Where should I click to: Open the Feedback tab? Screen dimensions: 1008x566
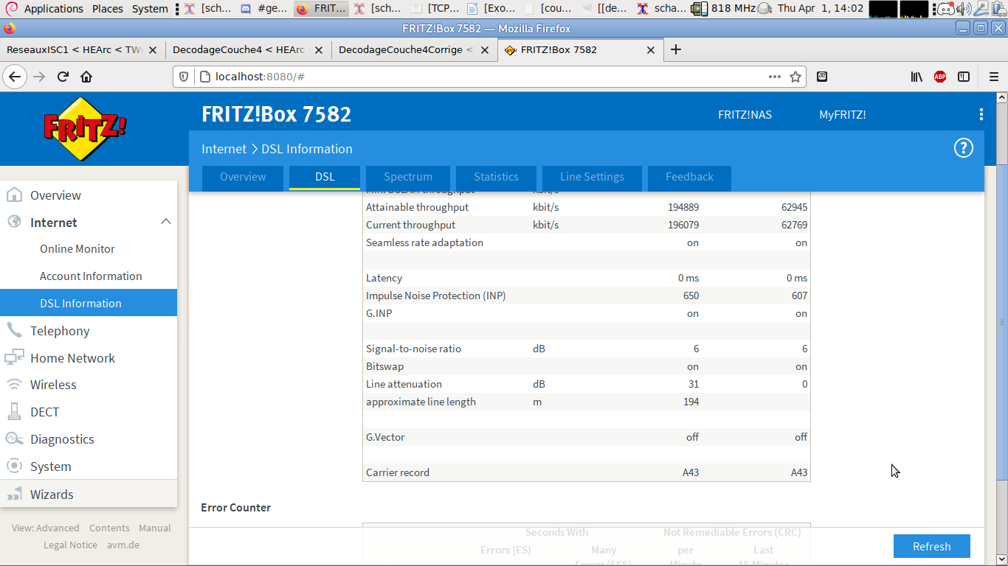pos(689,177)
